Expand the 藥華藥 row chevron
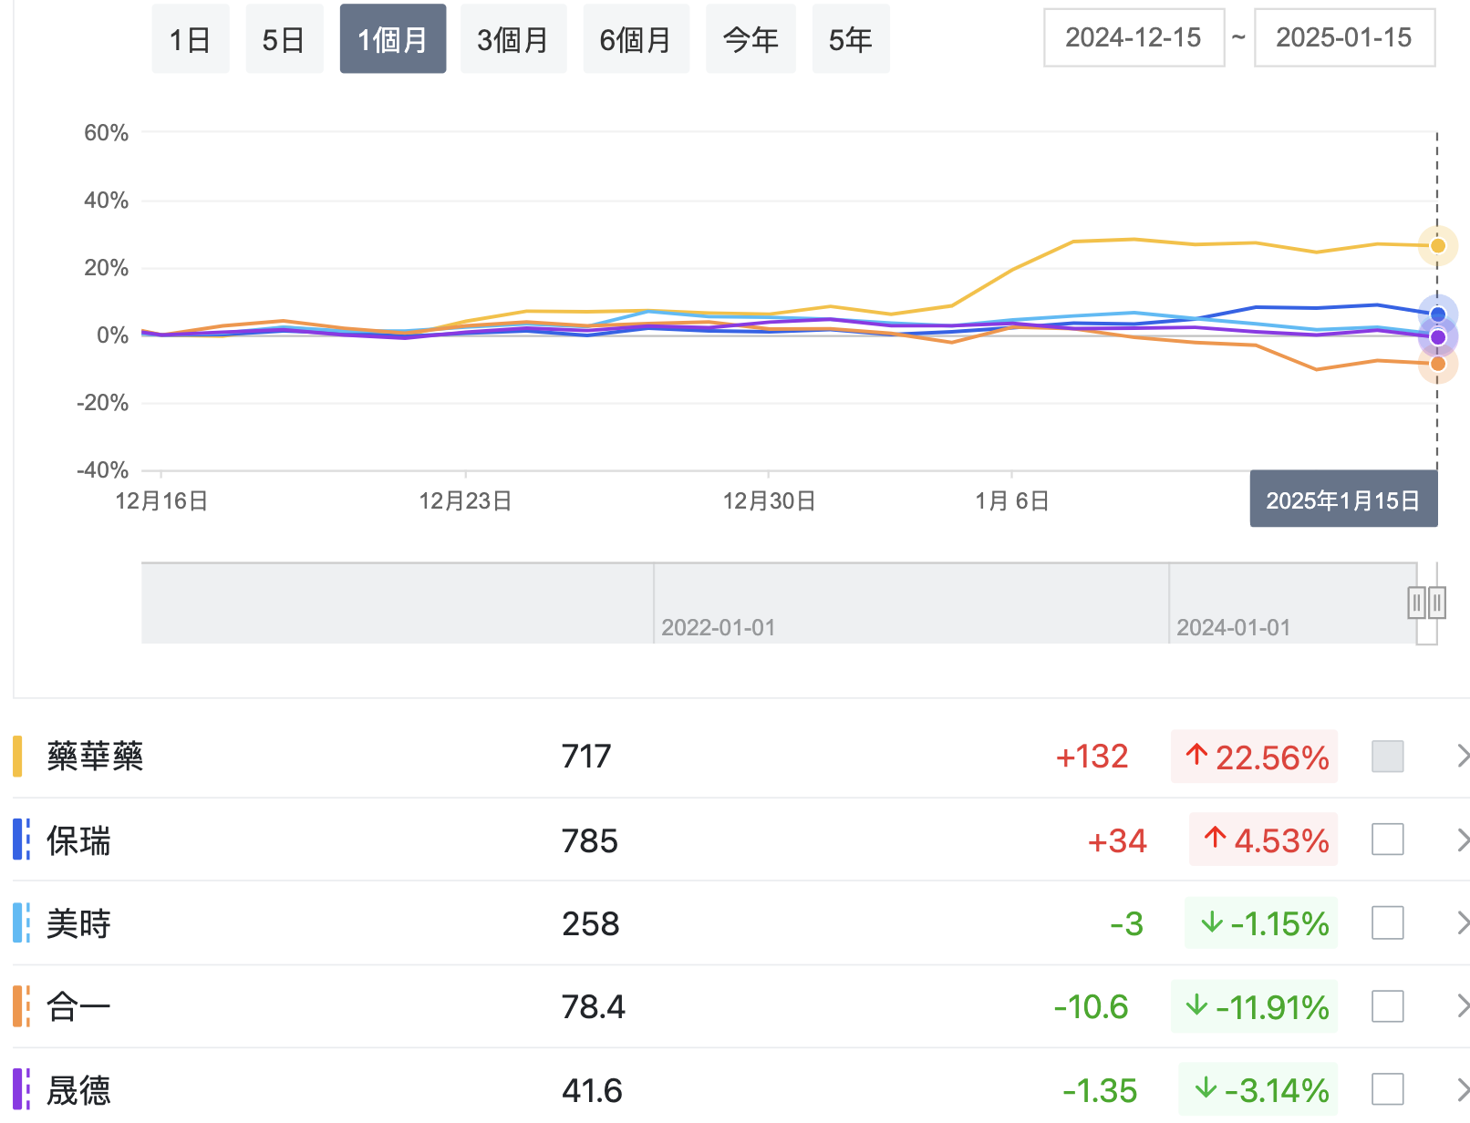This screenshot has width=1470, height=1123. pyautogui.click(x=1462, y=757)
